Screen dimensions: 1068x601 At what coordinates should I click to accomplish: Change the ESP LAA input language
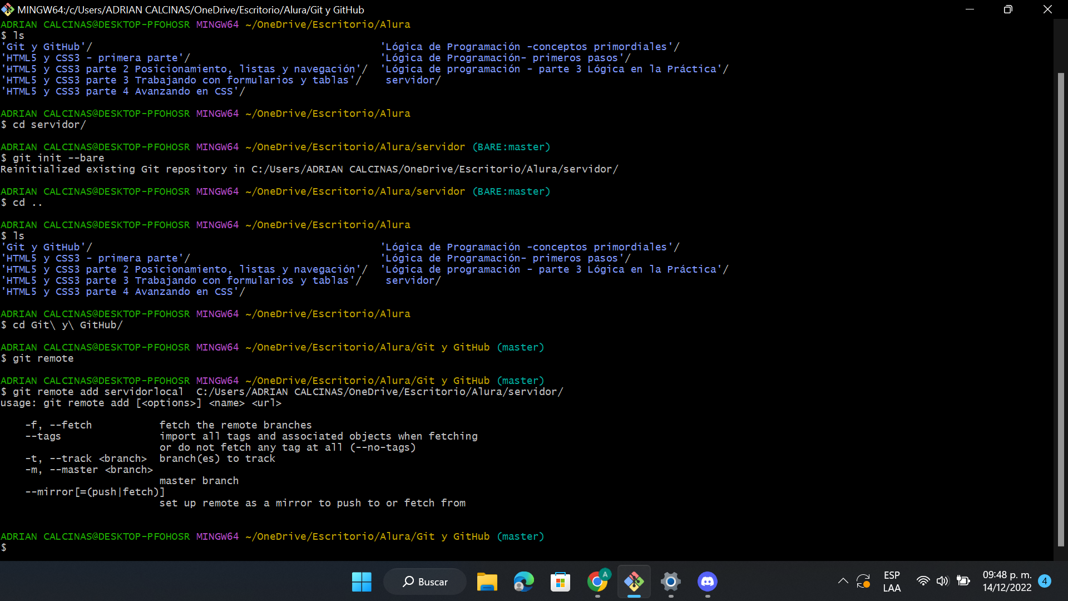coord(892,582)
